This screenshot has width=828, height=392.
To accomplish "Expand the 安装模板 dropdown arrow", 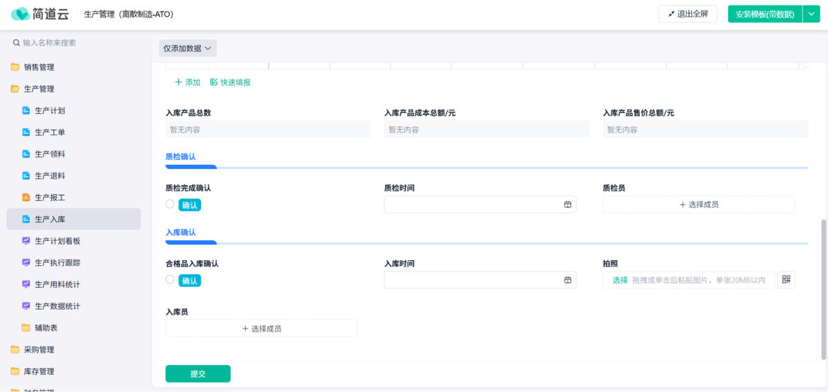I will click(810, 14).
